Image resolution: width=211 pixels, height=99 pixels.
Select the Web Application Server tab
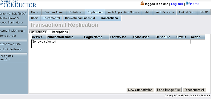(123, 12)
